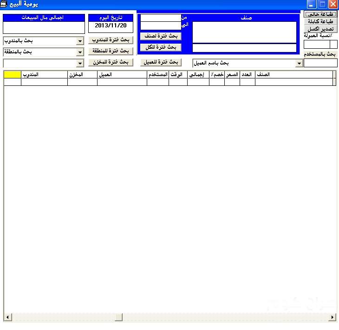Click بحث فترة للكل button
This screenshot has width=339, height=330.
(x=160, y=47)
